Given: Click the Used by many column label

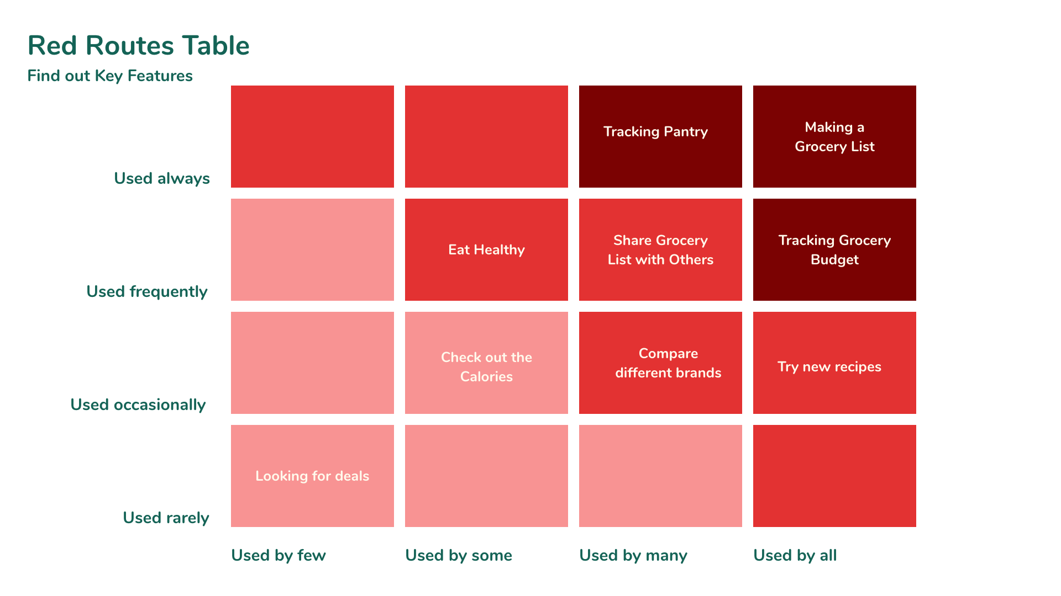Looking at the screenshot, I should click(x=633, y=555).
